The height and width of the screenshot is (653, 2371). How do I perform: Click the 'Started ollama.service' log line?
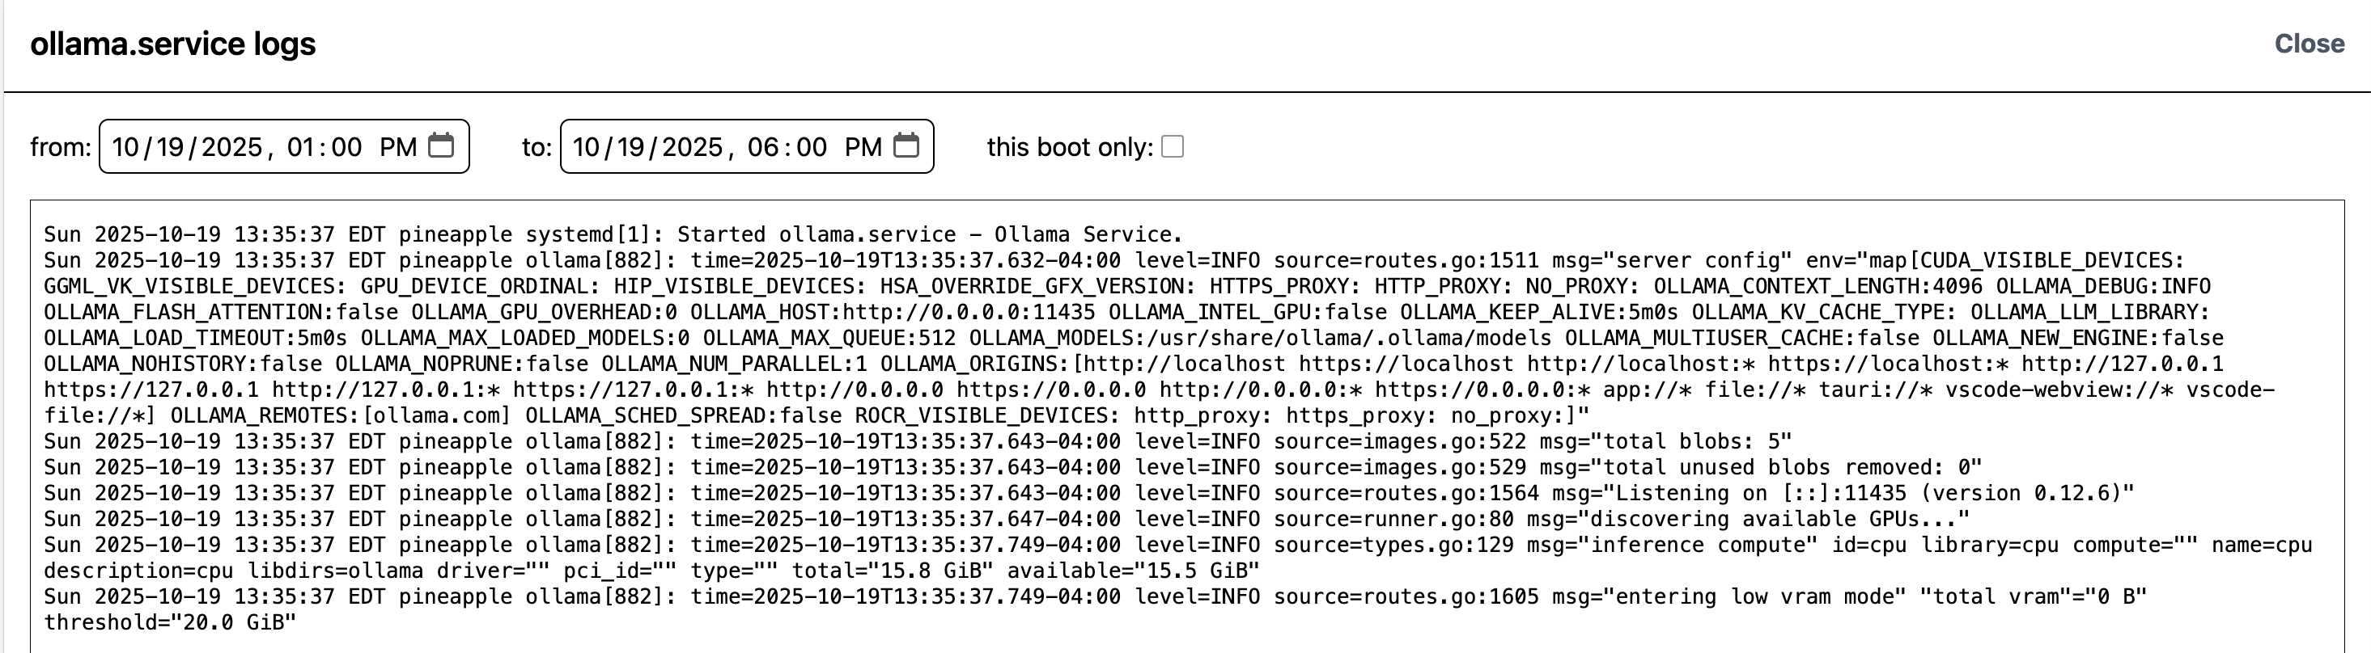tap(613, 234)
